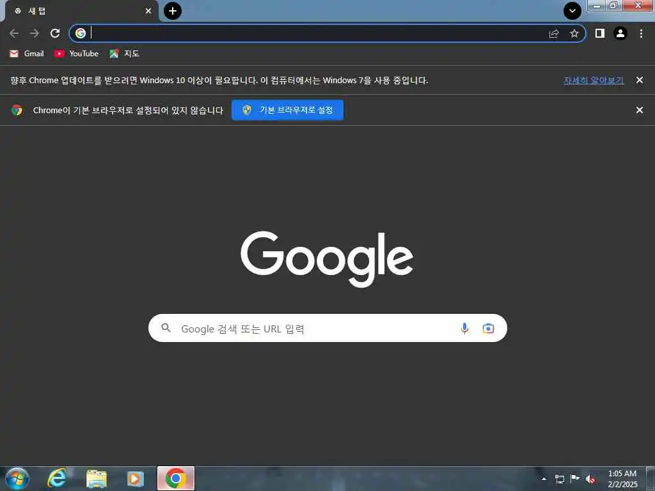Click the Chrome logo in default browser bar

(17, 110)
